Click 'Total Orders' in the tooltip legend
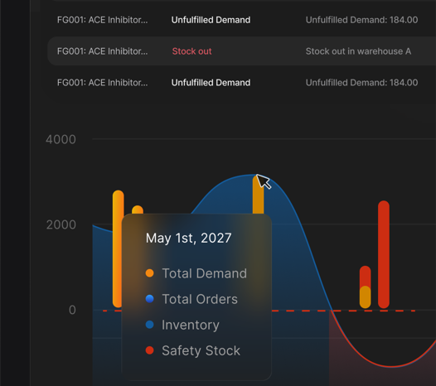This screenshot has height=386, width=436. [x=200, y=299]
